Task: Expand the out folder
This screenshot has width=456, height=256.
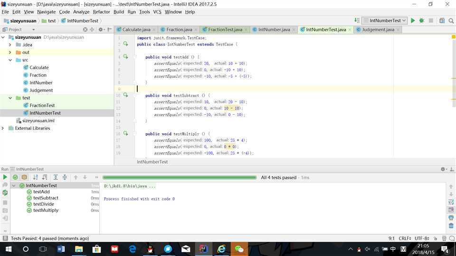Action: pyautogui.click(x=10, y=52)
